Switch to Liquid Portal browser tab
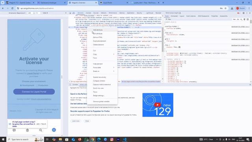Image resolution: width=252 pixels, height=142 pixels. (x=113, y=3)
